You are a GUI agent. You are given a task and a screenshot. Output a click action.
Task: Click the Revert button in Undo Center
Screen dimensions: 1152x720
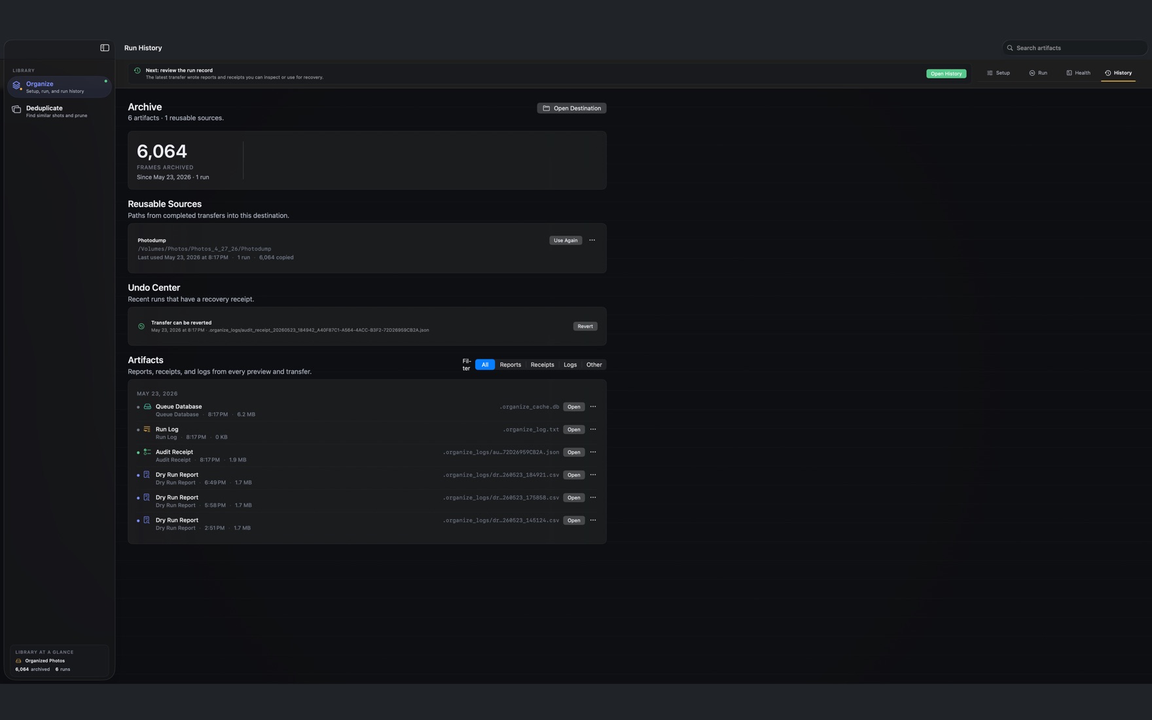point(585,326)
